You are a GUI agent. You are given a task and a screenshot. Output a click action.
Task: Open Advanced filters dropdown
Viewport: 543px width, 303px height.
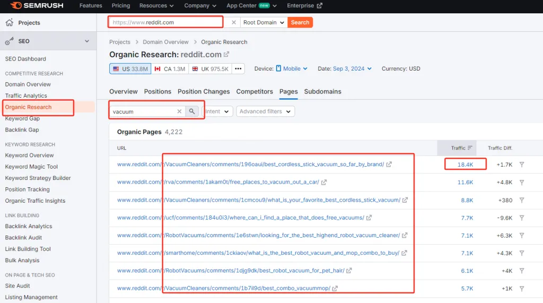265,111
